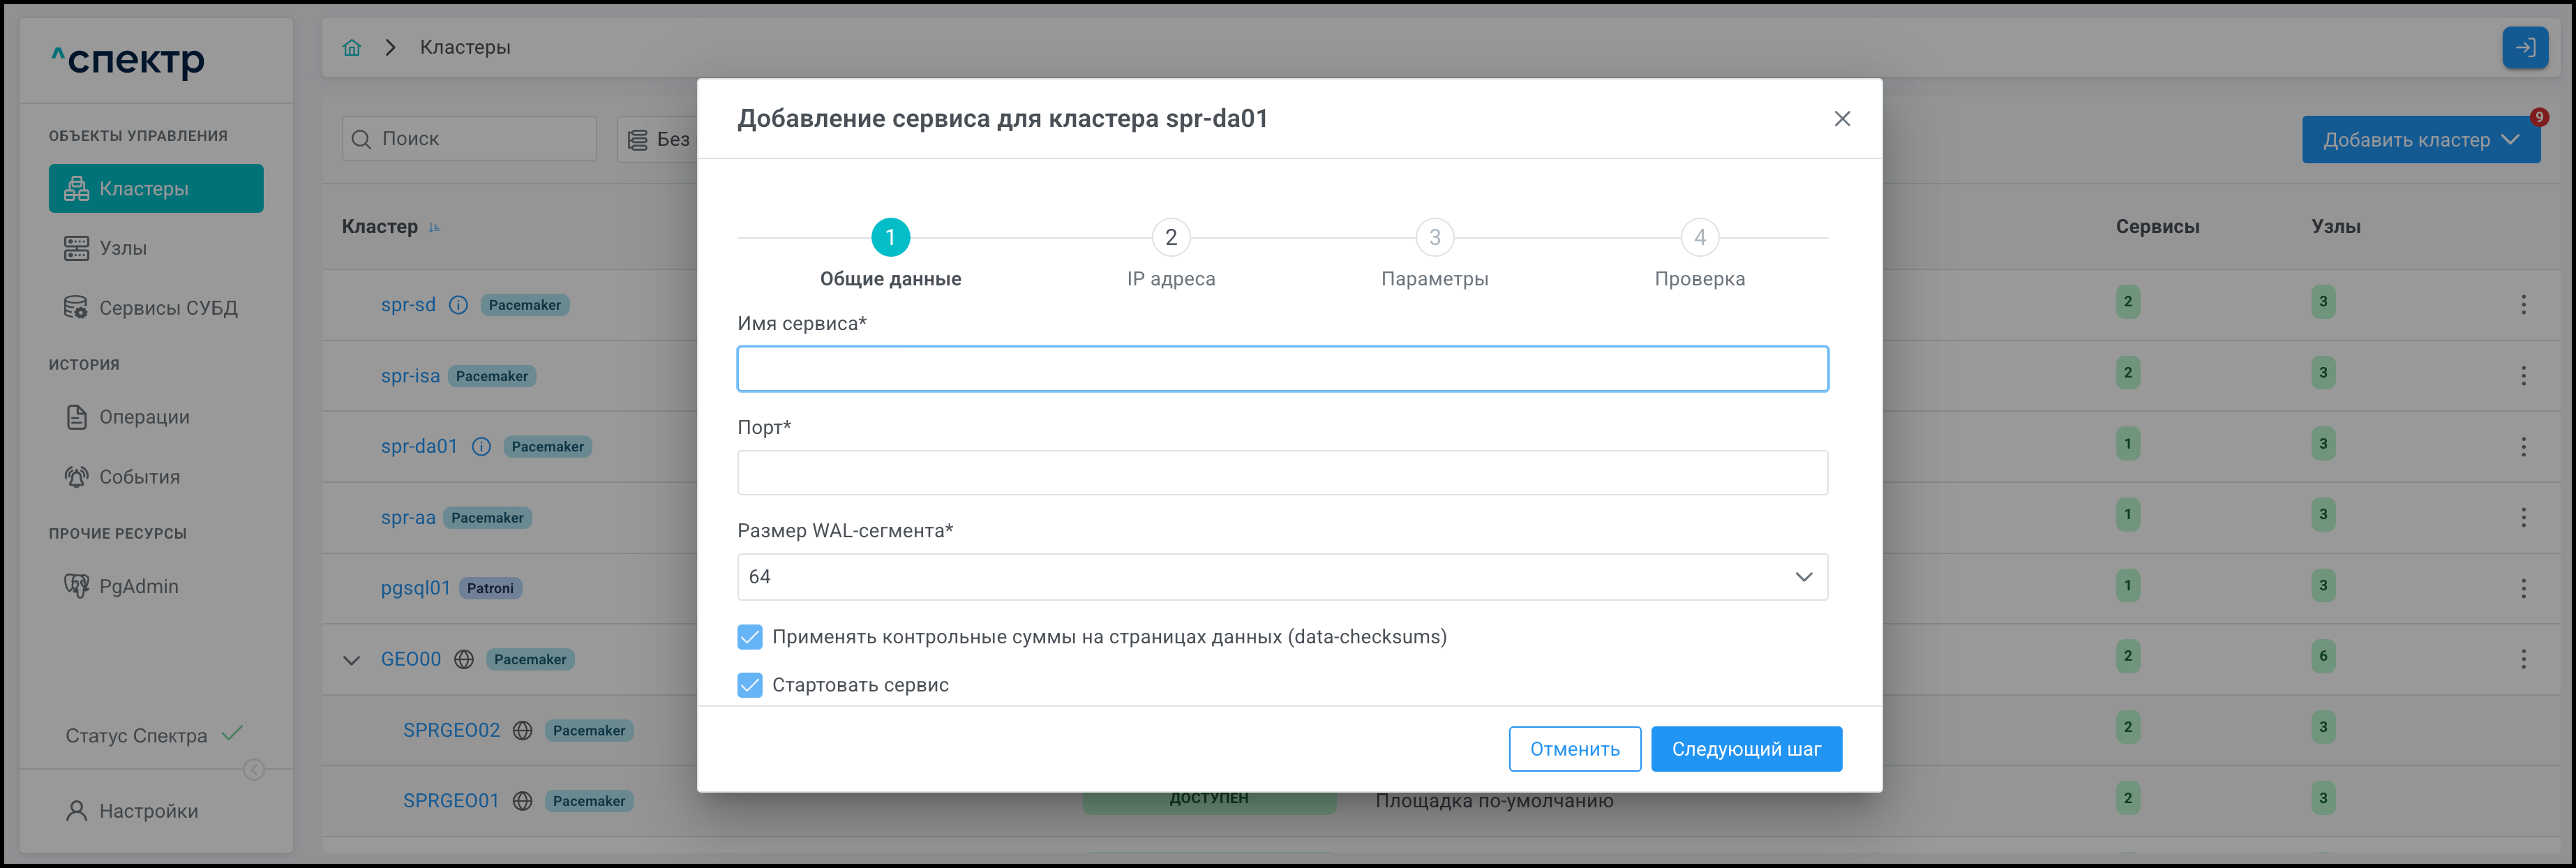Click sort icon beside Кластер column
The image size is (2576, 868).
pyautogui.click(x=434, y=227)
